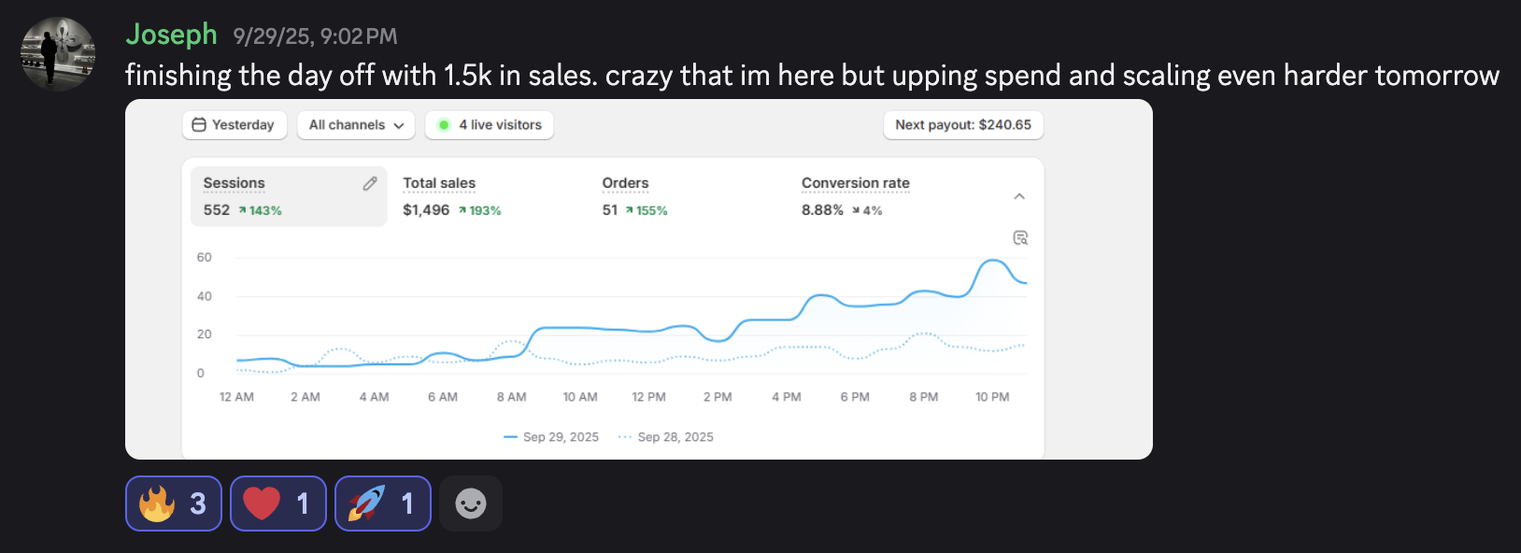Image resolution: width=1521 pixels, height=553 pixels.
Task: Click Joseph's username
Action: click(x=171, y=35)
